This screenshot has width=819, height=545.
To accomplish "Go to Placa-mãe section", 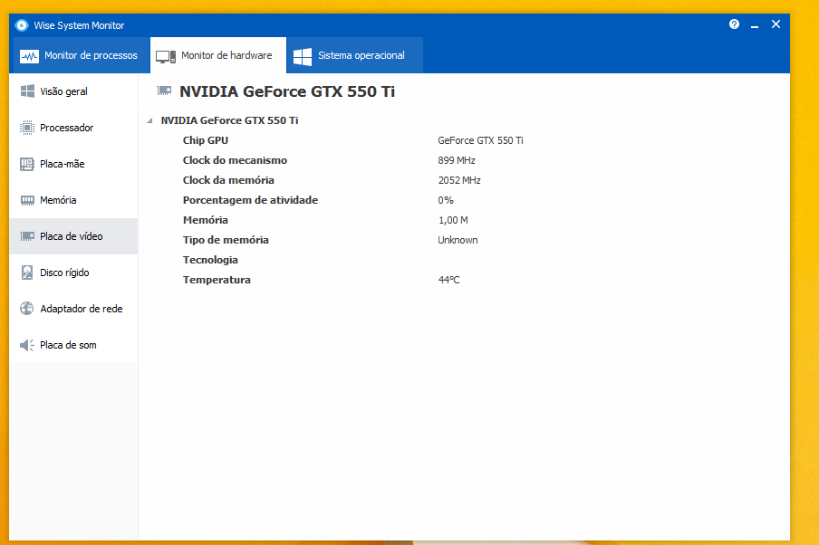I will [73, 164].
